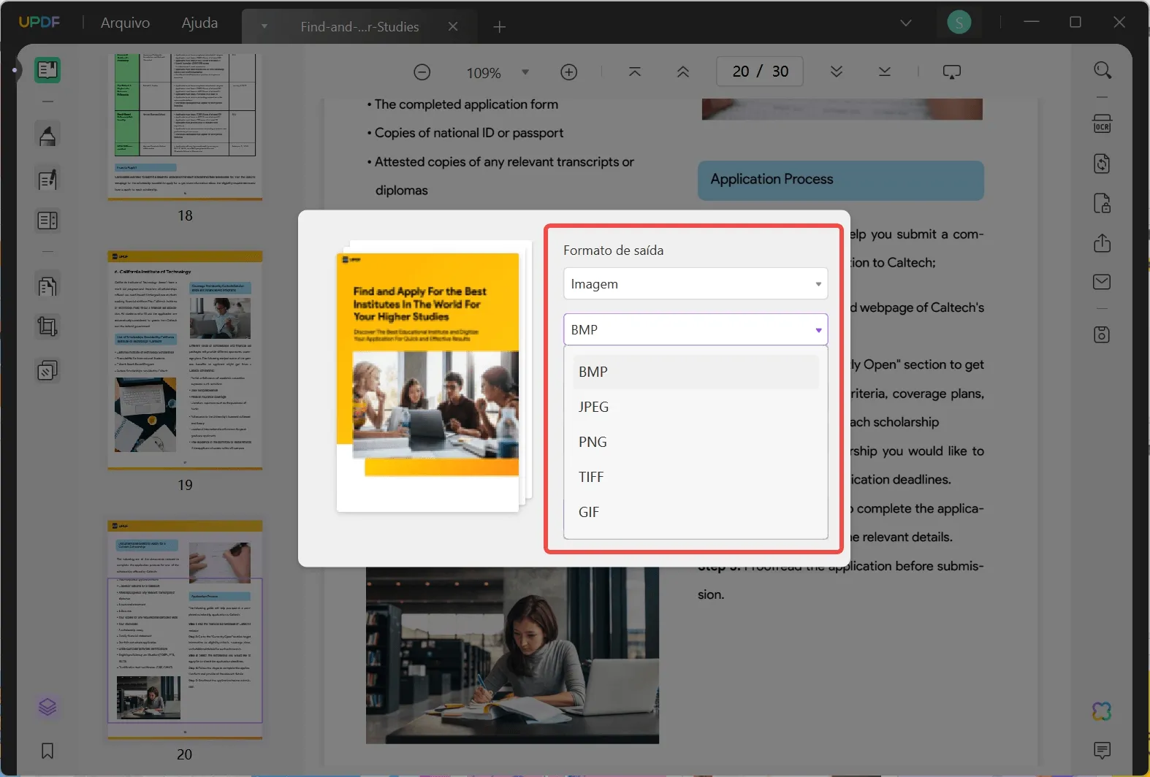The width and height of the screenshot is (1150, 777).
Task: Open the Organize Pages tool
Action: pyautogui.click(x=47, y=286)
